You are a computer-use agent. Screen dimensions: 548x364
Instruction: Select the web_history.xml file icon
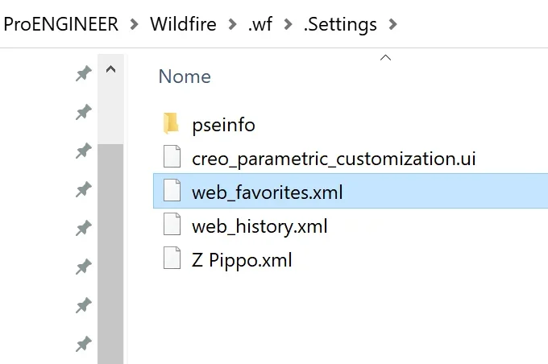tap(172, 224)
